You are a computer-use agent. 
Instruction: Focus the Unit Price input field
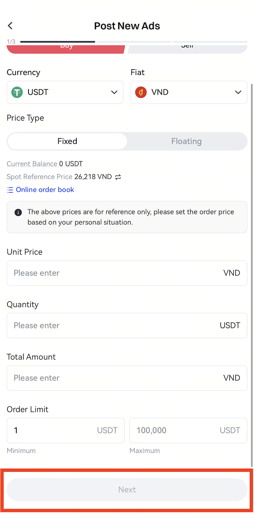(x=115, y=273)
